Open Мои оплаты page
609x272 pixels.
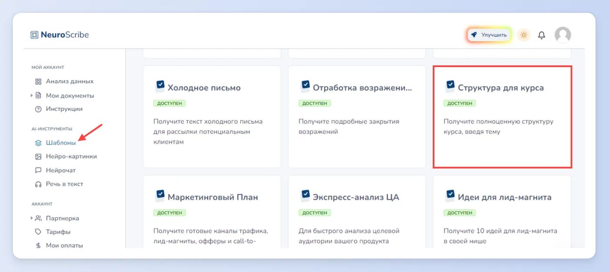(x=64, y=245)
